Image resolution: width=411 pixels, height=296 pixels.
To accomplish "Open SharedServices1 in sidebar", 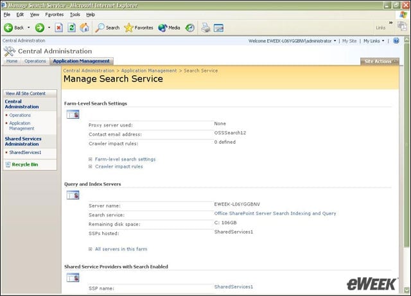I will (25, 152).
